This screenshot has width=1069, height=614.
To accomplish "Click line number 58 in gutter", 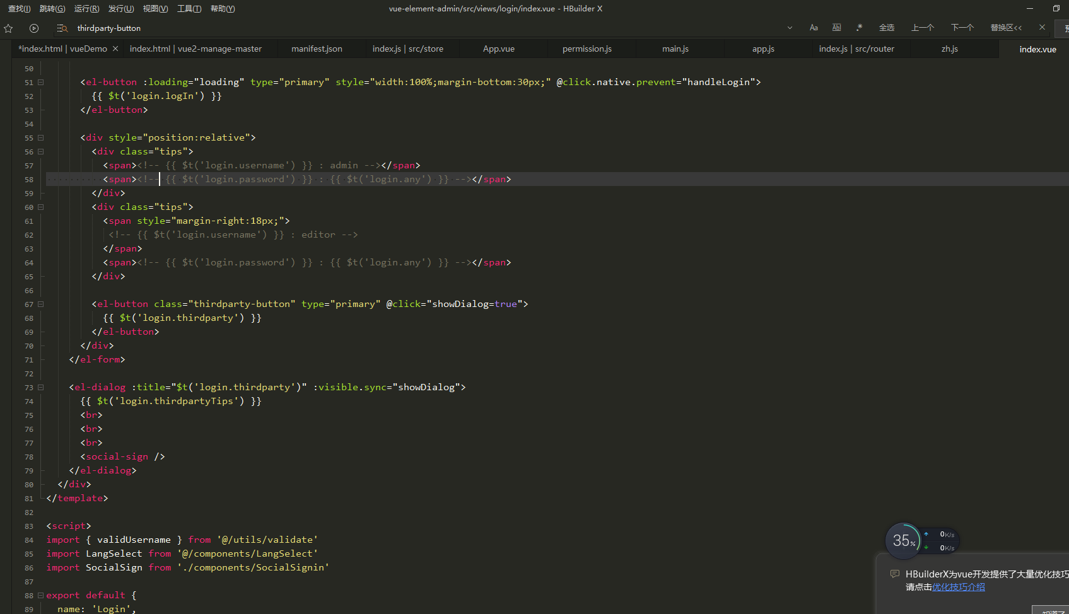I will click(29, 180).
